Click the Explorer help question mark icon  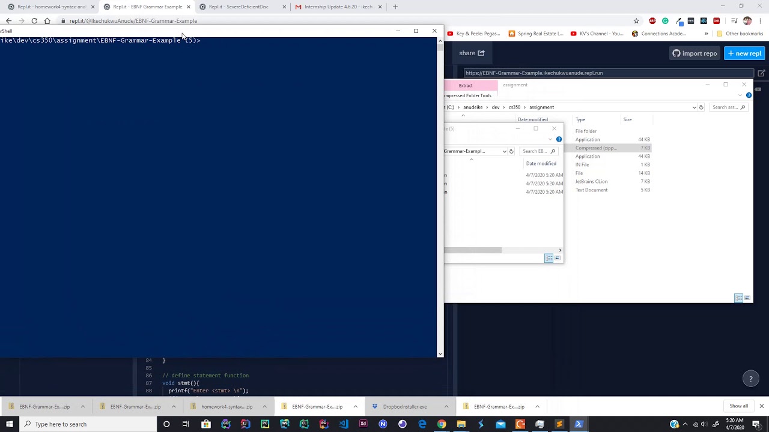749,95
